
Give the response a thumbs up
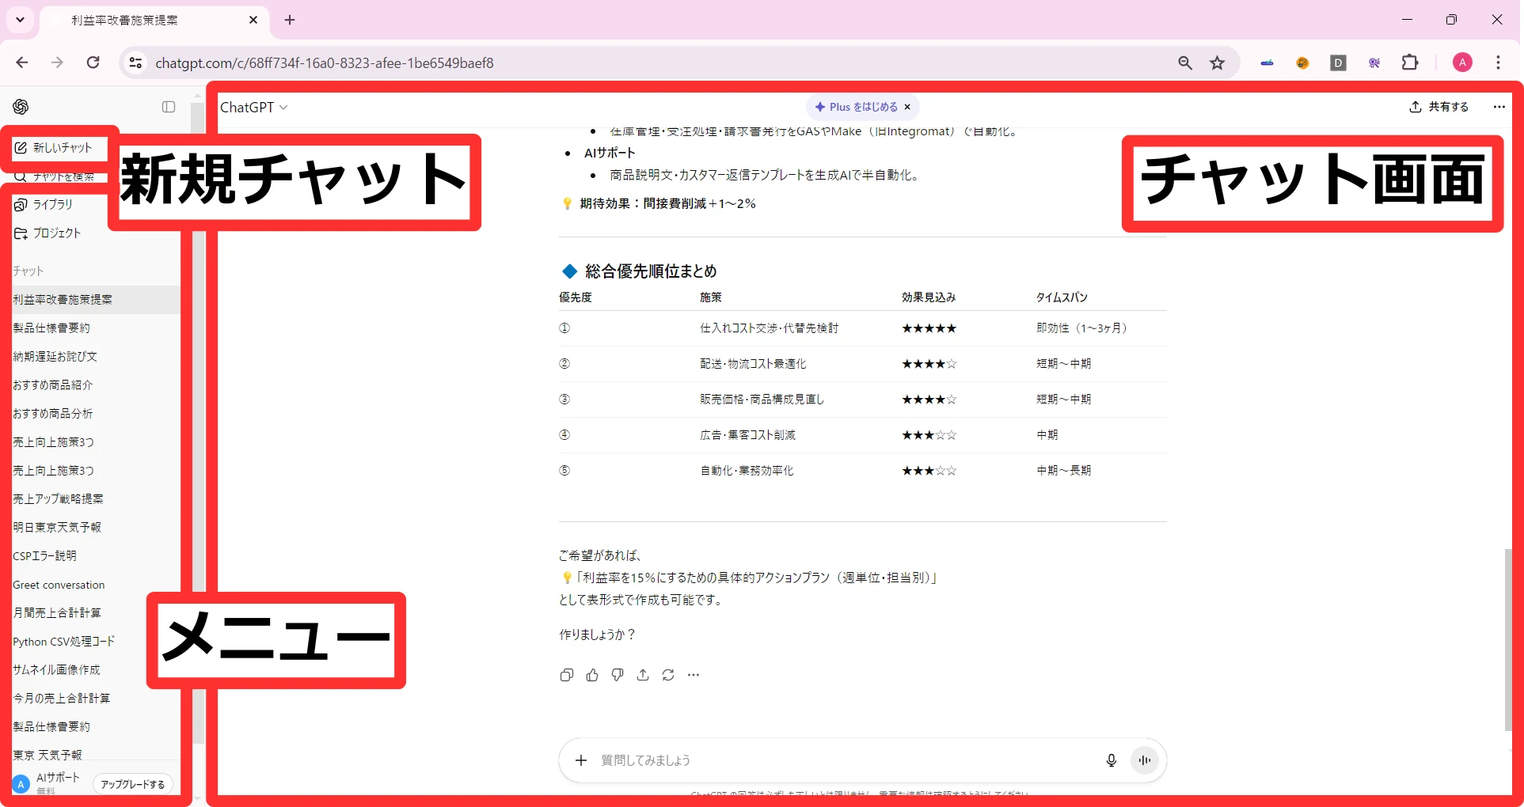point(591,674)
